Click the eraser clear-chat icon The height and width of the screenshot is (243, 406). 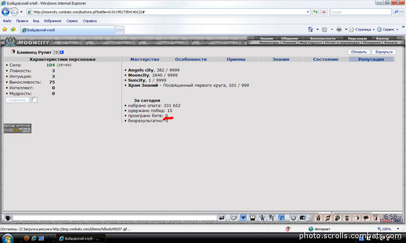click(x=233, y=218)
